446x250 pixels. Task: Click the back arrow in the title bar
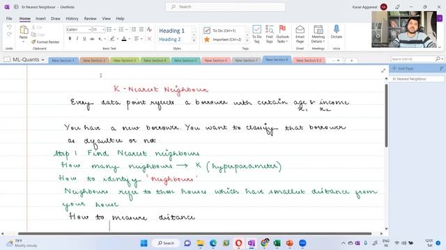16,7
